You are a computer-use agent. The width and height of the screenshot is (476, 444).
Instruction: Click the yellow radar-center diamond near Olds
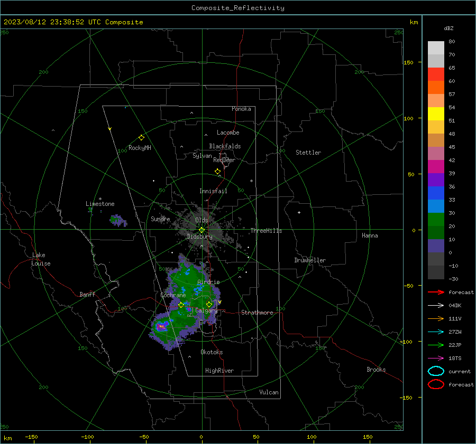pyautogui.click(x=202, y=230)
